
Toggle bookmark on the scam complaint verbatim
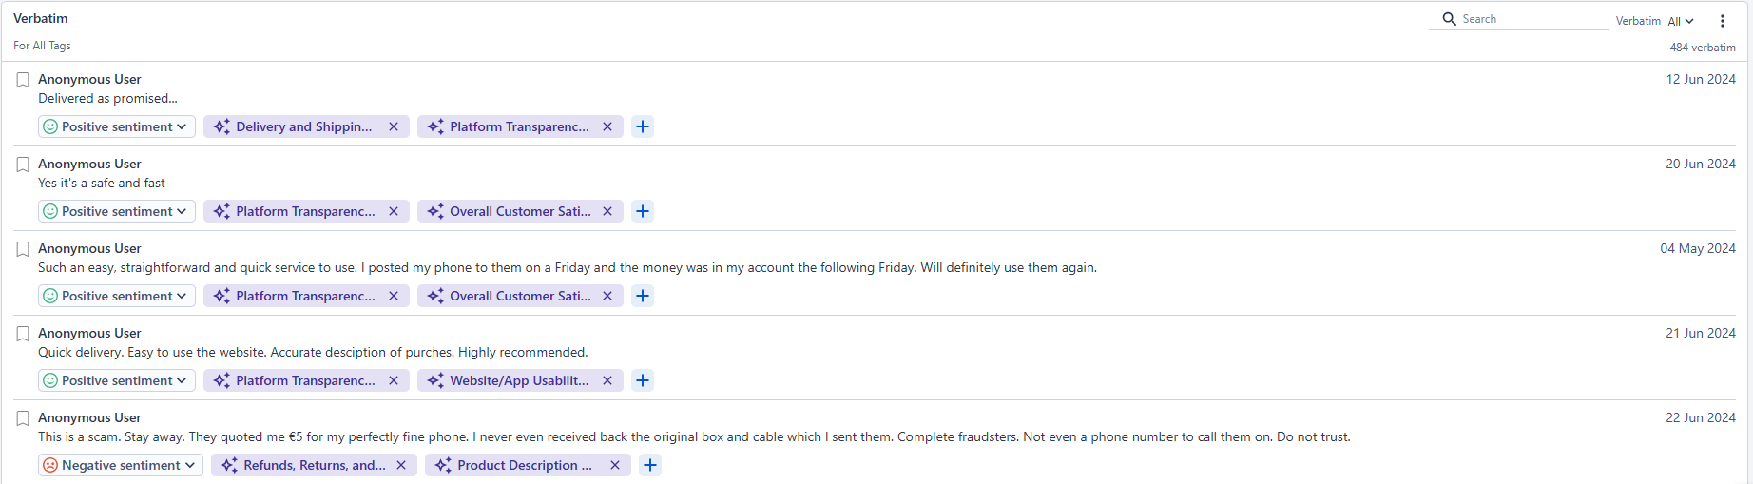[x=23, y=418]
